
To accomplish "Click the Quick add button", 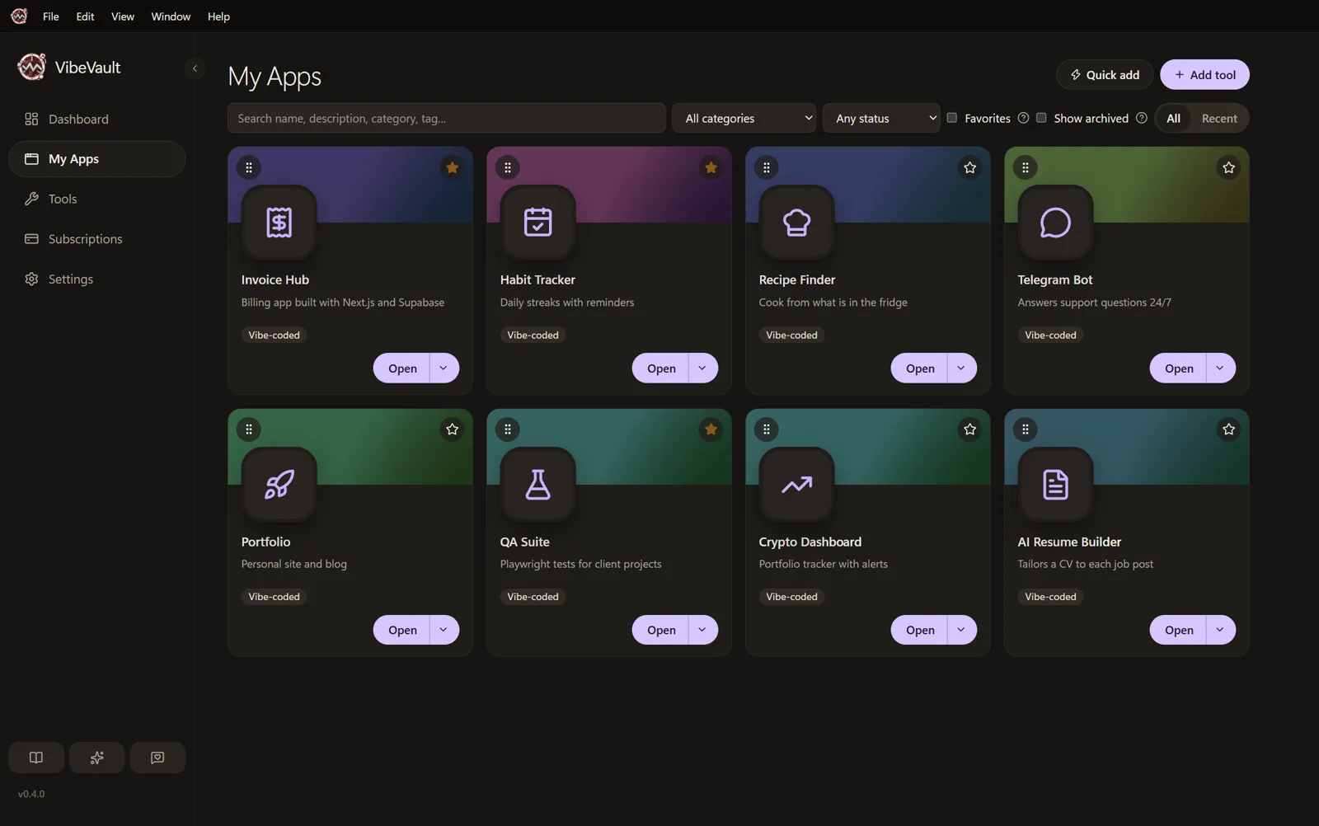I will point(1104,74).
